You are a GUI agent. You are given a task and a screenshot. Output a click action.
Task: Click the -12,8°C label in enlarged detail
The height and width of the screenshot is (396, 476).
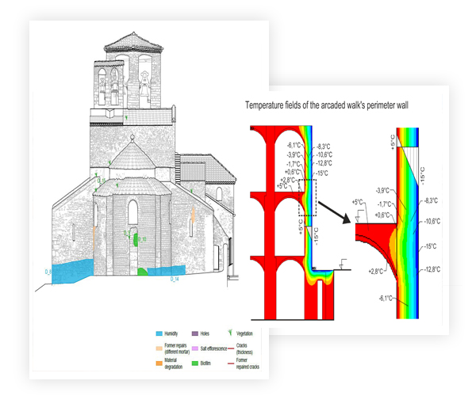tap(432, 269)
